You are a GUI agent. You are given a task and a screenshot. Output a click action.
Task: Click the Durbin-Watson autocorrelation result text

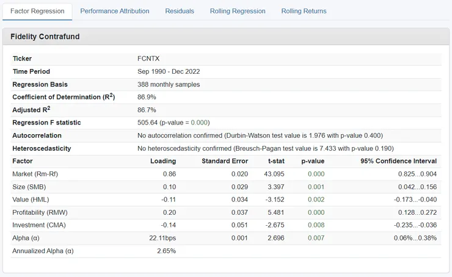(x=260, y=135)
